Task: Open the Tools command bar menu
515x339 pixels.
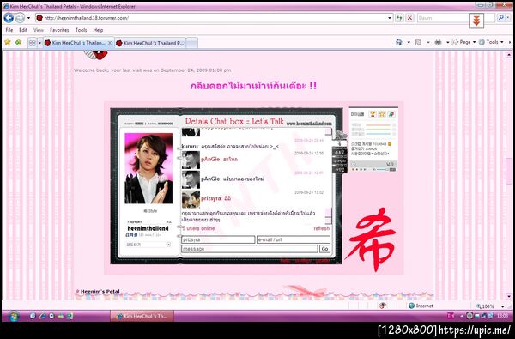Action: (491, 42)
